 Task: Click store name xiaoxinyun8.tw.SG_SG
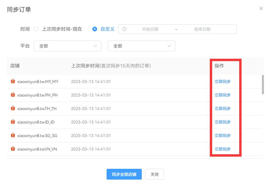coord(37,136)
